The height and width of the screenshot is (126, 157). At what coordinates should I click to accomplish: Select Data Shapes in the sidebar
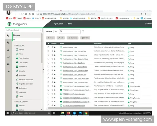point(23,67)
